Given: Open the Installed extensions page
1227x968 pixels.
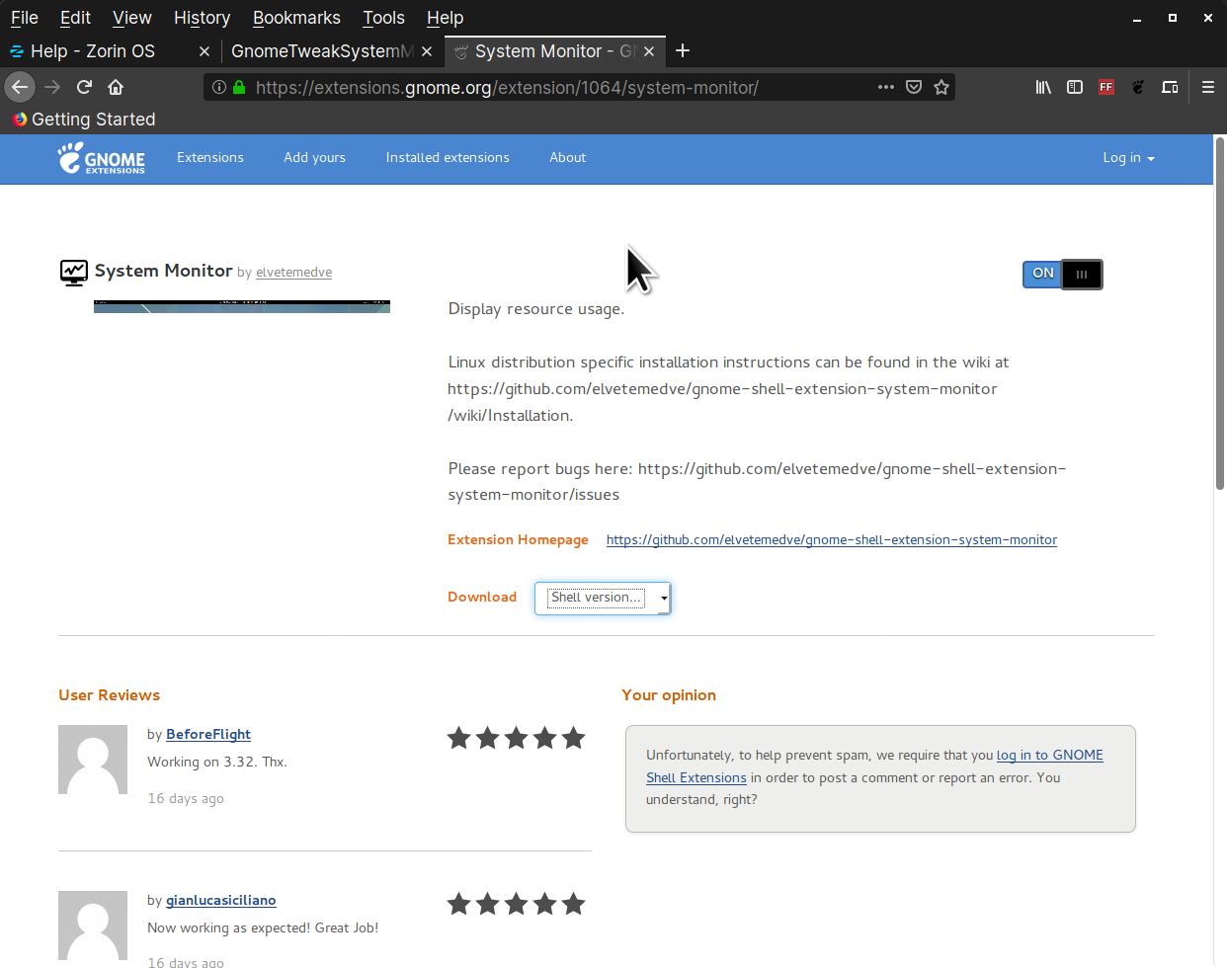Looking at the screenshot, I should click(x=448, y=158).
